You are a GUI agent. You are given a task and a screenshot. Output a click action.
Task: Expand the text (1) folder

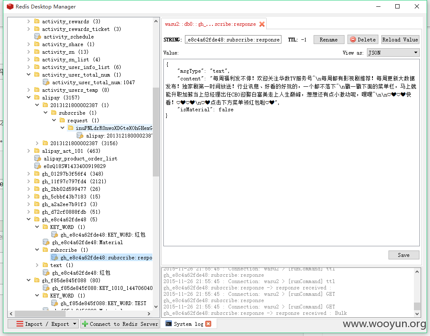[37, 265]
